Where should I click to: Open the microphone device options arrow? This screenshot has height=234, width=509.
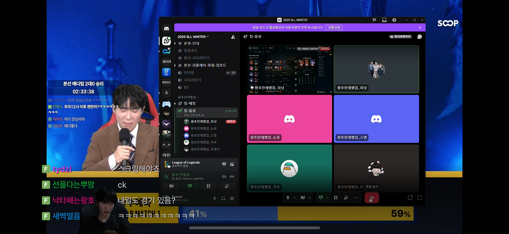294,198
